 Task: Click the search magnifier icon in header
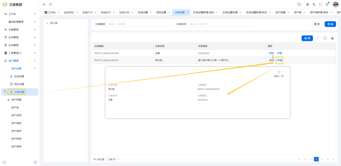(x=299, y=4)
